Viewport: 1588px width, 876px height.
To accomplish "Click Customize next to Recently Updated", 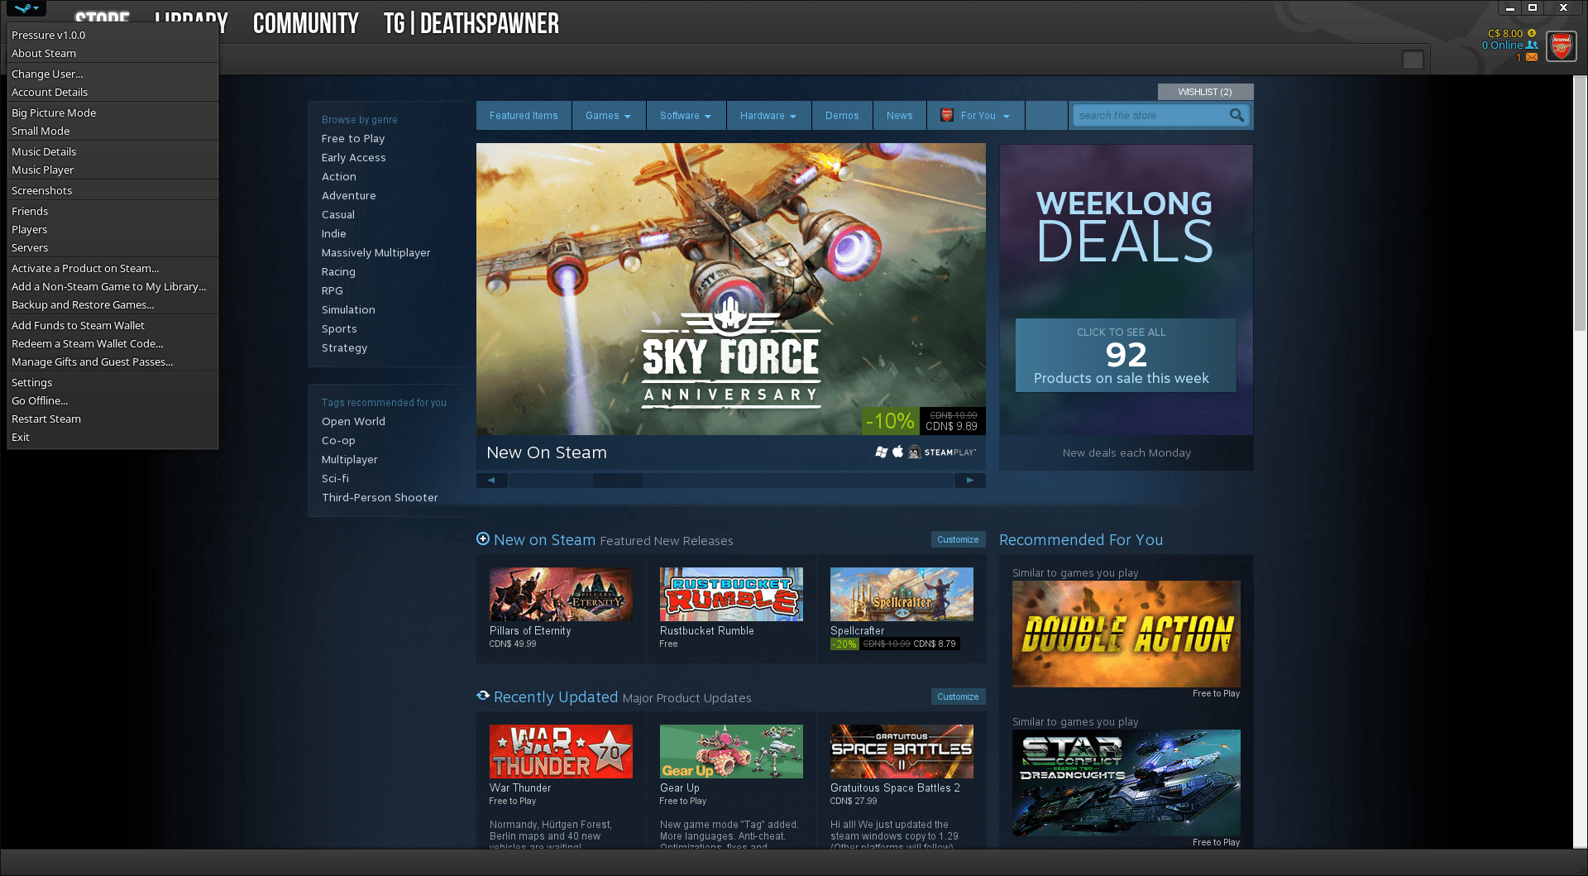I will 958,696.
